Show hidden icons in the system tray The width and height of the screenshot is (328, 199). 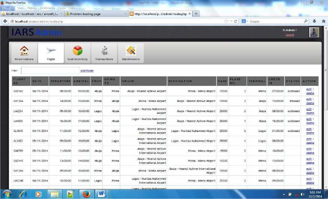click(x=284, y=194)
